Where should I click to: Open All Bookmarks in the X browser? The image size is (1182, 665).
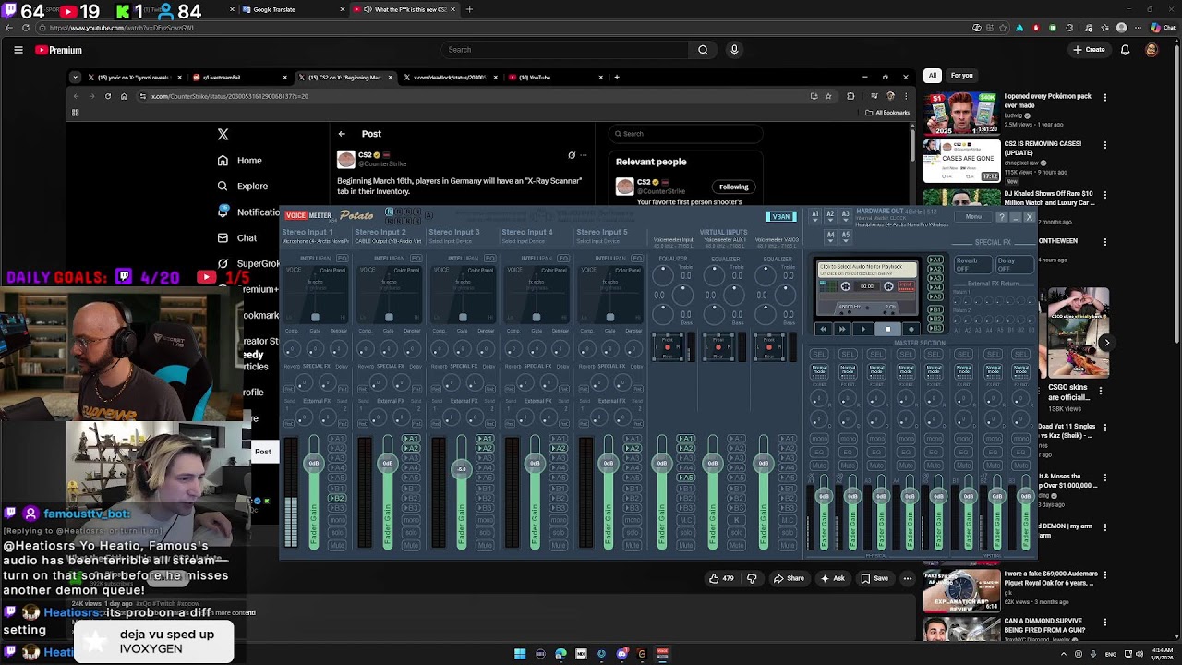[887, 113]
